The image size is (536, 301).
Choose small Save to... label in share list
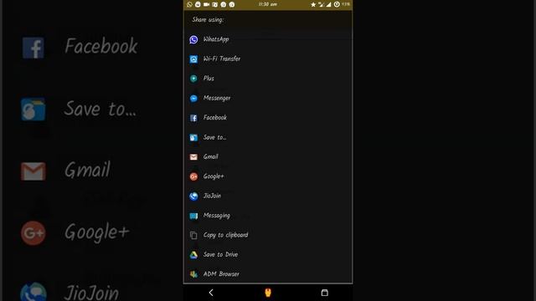[214, 137]
